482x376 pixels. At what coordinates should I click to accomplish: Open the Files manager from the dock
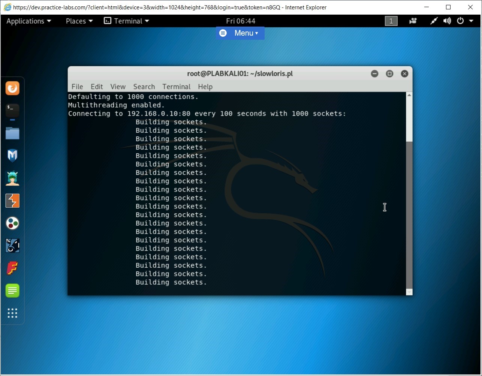(12, 133)
